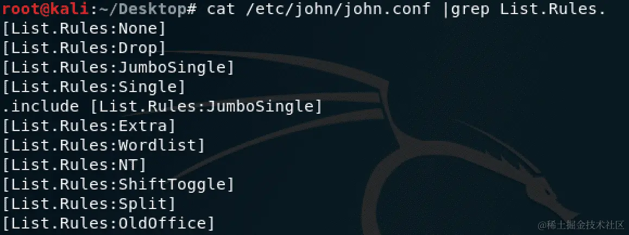Click the [List.Rules:Wordlist] line

104,145
